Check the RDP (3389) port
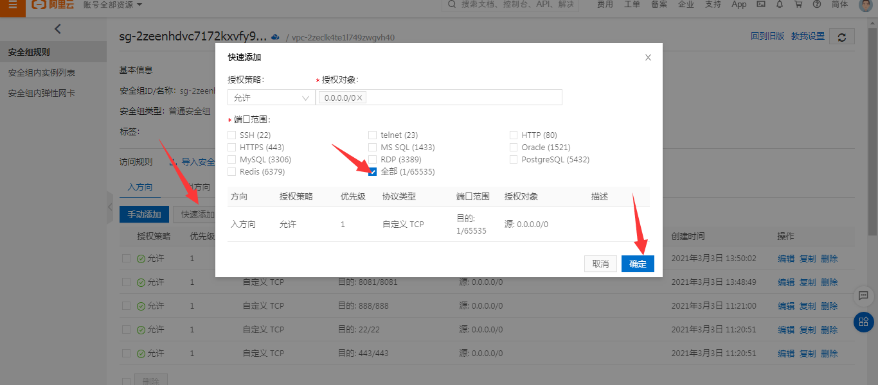 point(373,160)
